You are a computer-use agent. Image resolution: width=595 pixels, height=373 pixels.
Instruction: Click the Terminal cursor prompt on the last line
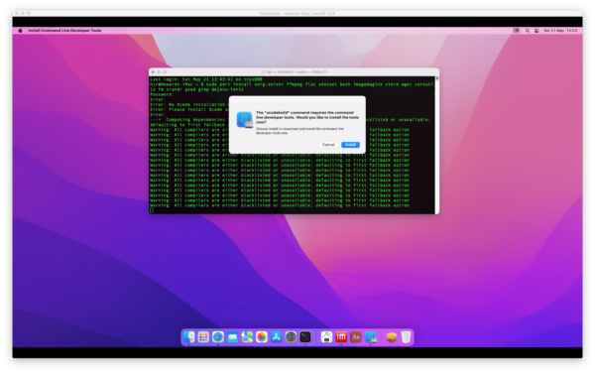[152, 210]
